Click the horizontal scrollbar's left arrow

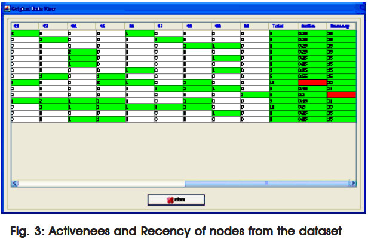tap(15, 182)
